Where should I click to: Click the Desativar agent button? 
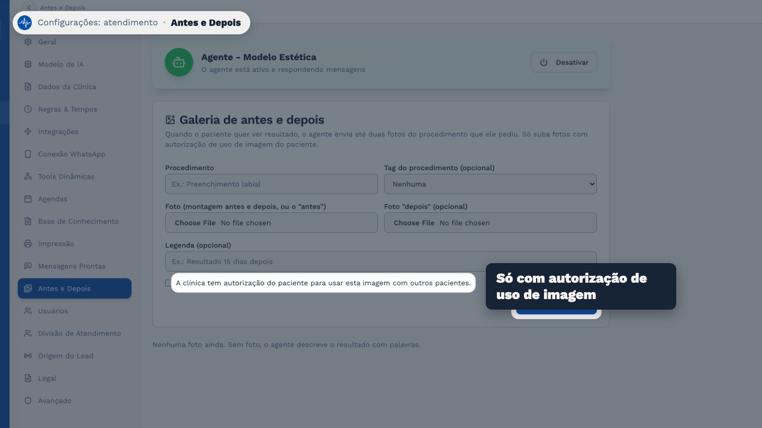[564, 62]
